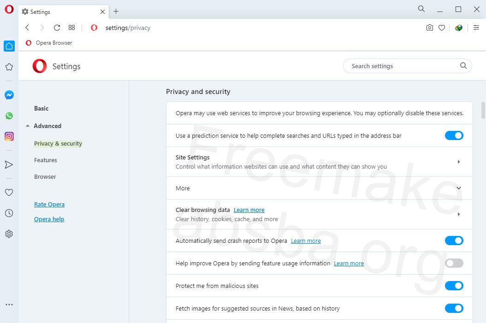
Task: Click the tab search magnifier icon
Action: pyautogui.click(x=421, y=9)
